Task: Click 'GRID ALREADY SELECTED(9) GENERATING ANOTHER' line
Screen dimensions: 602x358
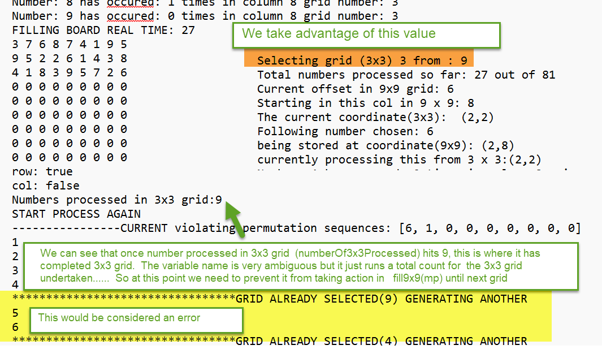Action: pos(381,299)
